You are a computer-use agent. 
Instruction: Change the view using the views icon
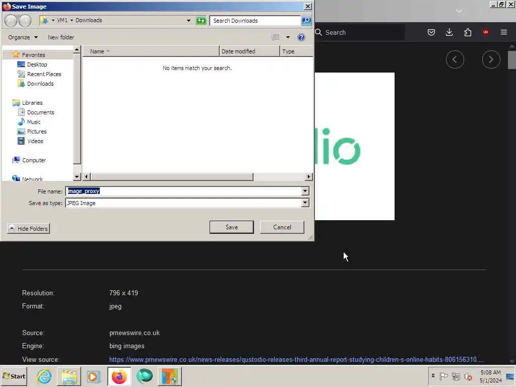pyautogui.click(x=276, y=37)
